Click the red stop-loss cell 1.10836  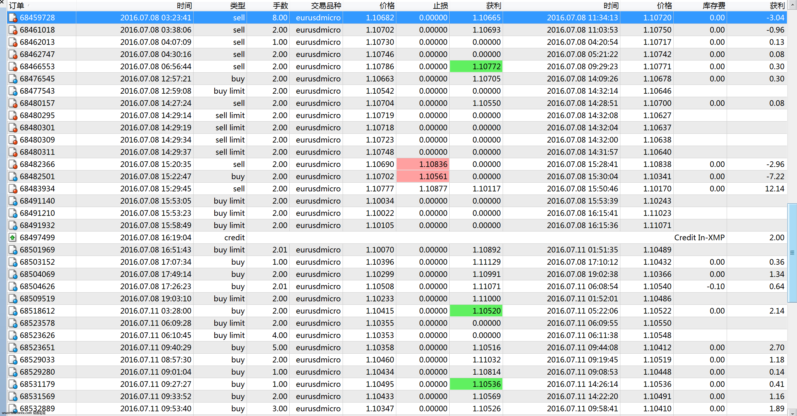(x=423, y=164)
